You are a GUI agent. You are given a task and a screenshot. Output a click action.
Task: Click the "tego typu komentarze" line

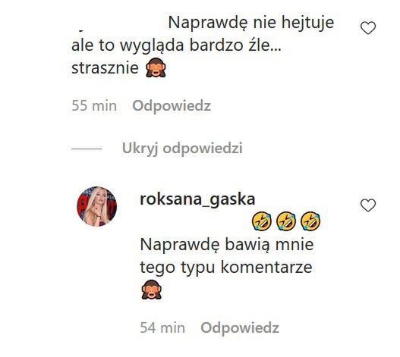[226, 268]
